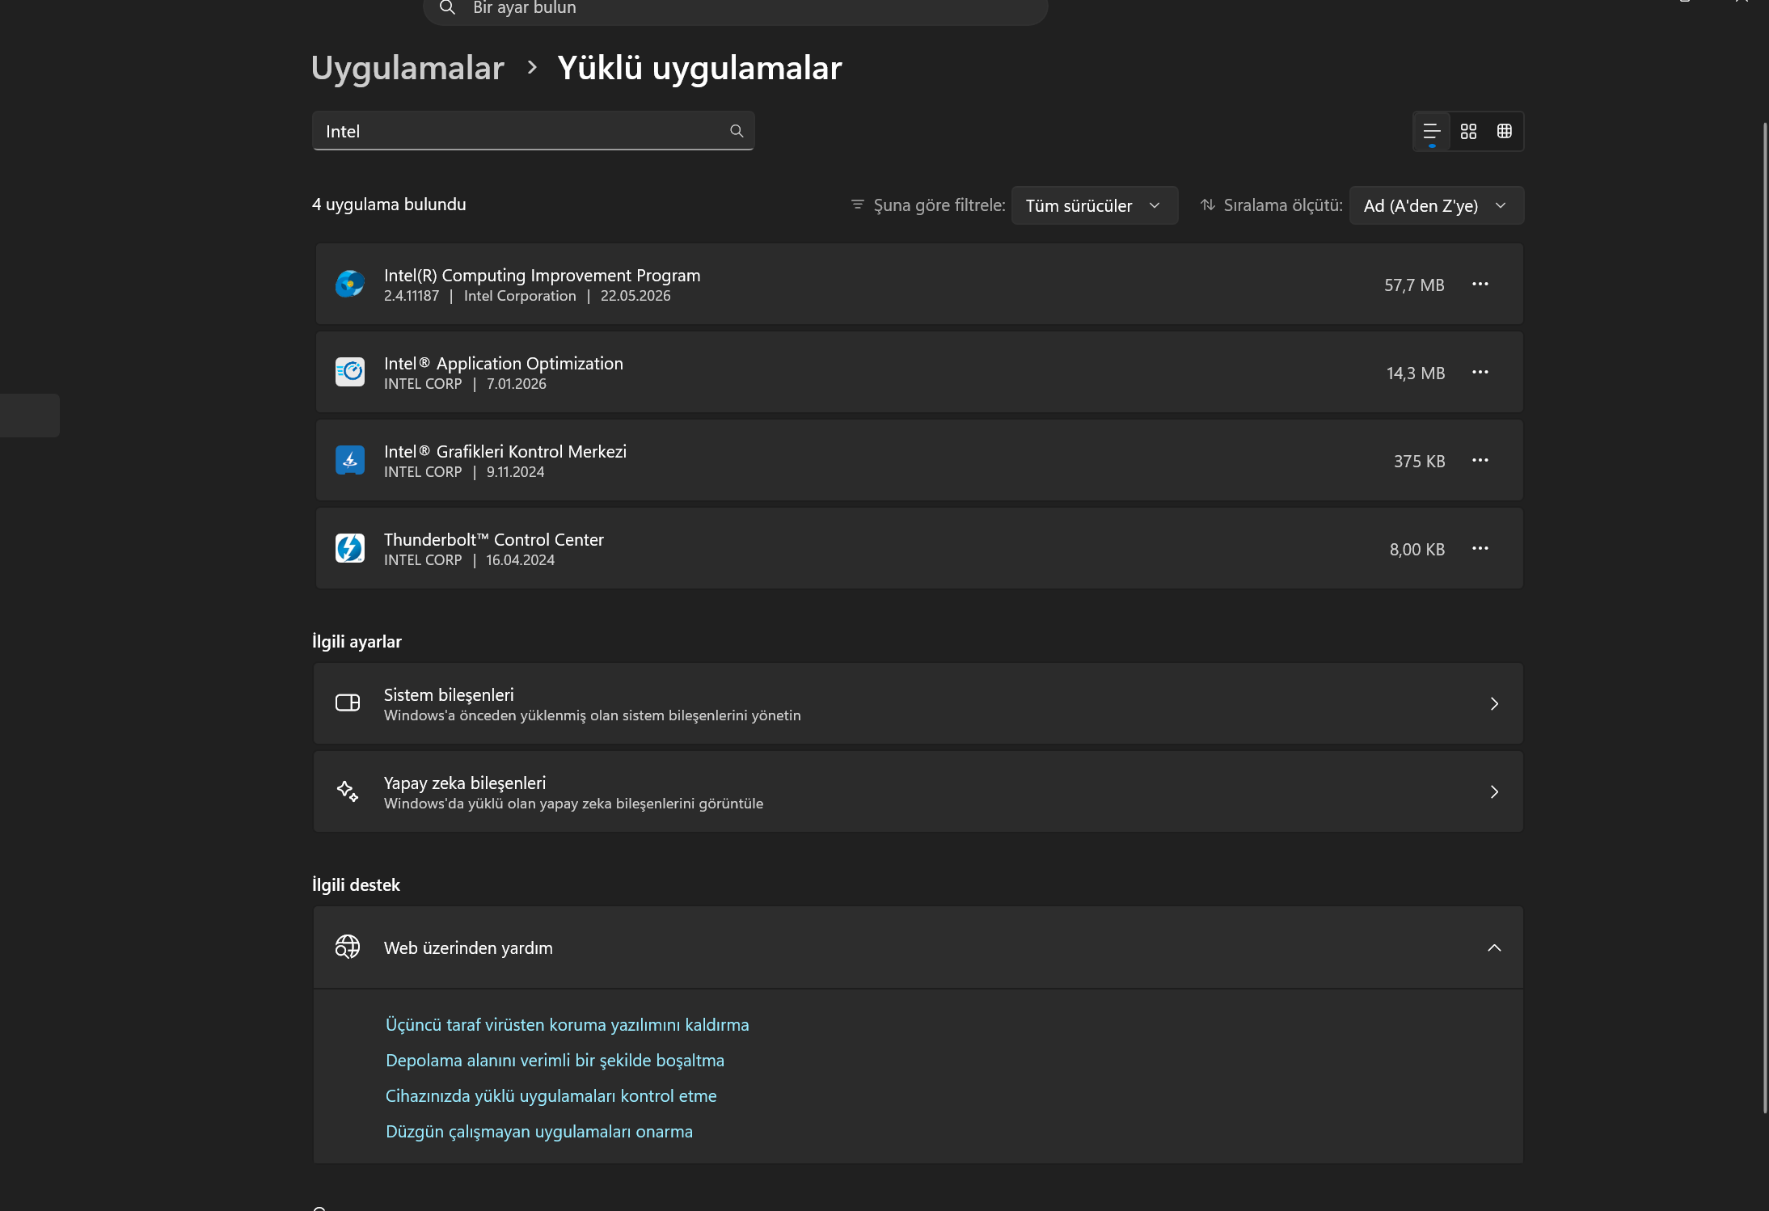Select the Thunderbolt™ Control Center name
The width and height of the screenshot is (1769, 1211).
(493, 539)
